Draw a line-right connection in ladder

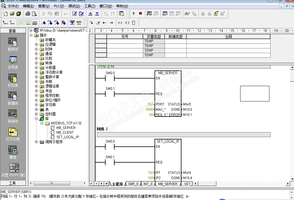111,23
